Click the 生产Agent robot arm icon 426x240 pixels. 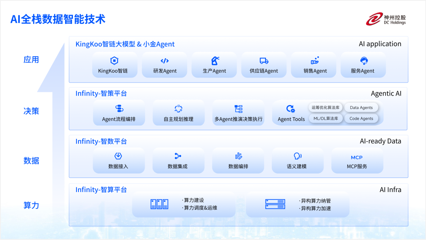pos(215,61)
